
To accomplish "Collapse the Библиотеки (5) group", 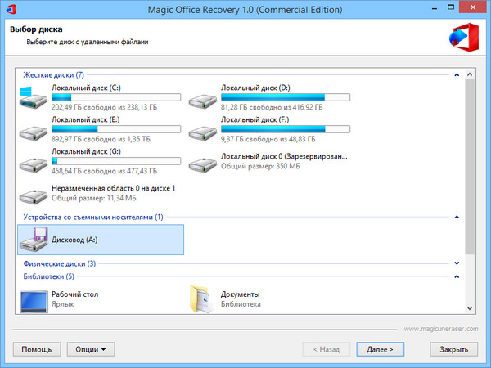I will pyautogui.click(x=457, y=276).
